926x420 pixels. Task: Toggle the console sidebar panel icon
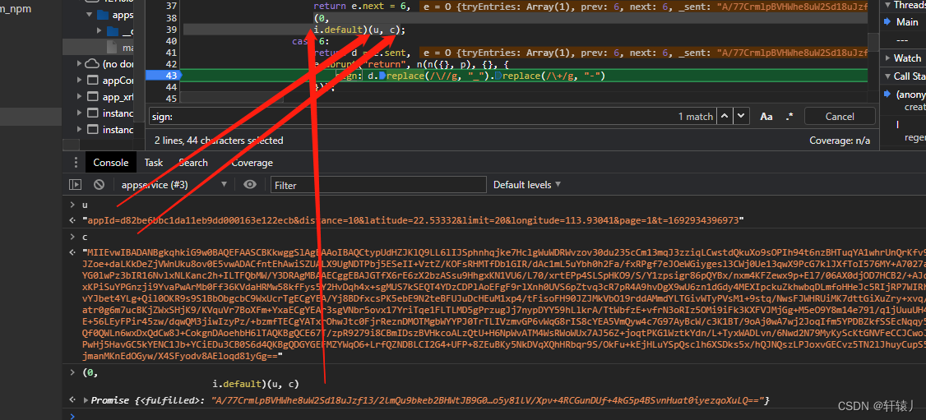pyautogui.click(x=75, y=185)
